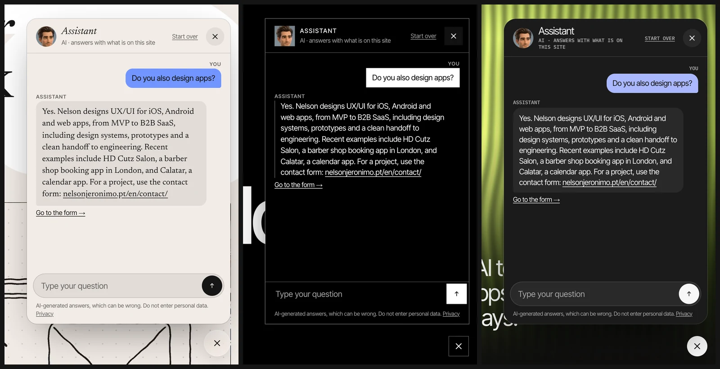The height and width of the screenshot is (369, 720).
Task: Click Start over in light-theme panel
Action: pos(184,36)
